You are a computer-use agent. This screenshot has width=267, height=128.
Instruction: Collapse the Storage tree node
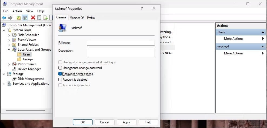pyautogui.click(x=4, y=74)
